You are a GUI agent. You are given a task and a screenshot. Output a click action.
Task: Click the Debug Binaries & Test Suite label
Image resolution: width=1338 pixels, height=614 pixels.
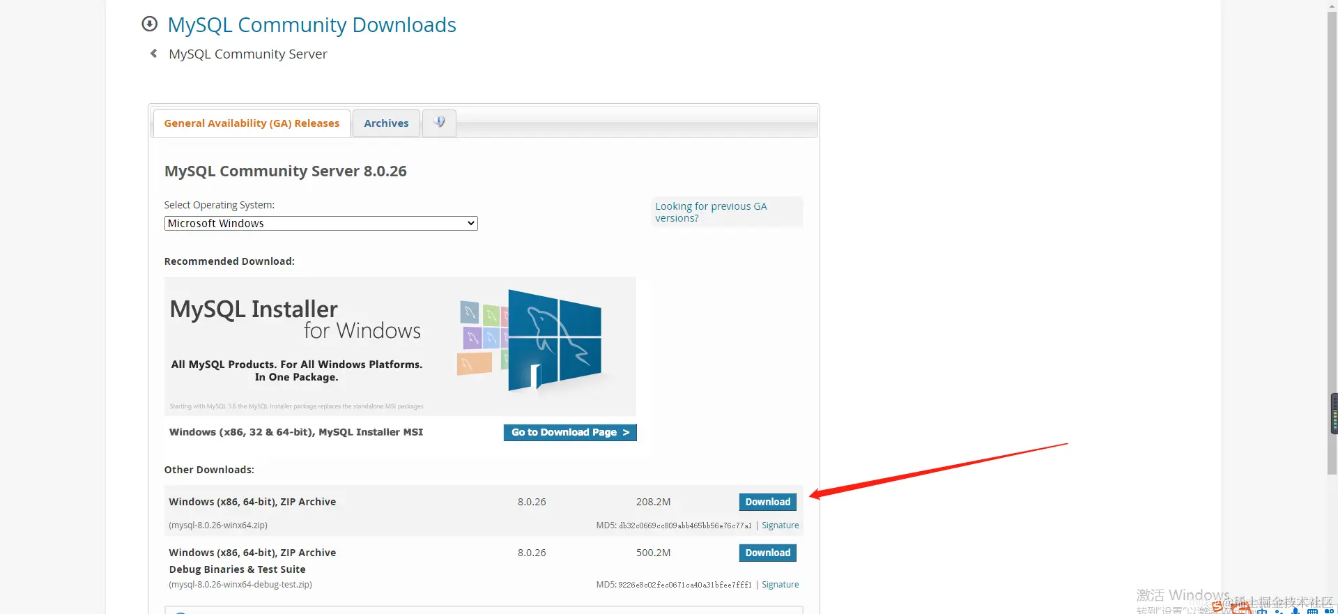pyautogui.click(x=237, y=569)
